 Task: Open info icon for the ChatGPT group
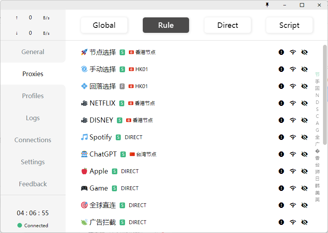pyautogui.click(x=281, y=154)
